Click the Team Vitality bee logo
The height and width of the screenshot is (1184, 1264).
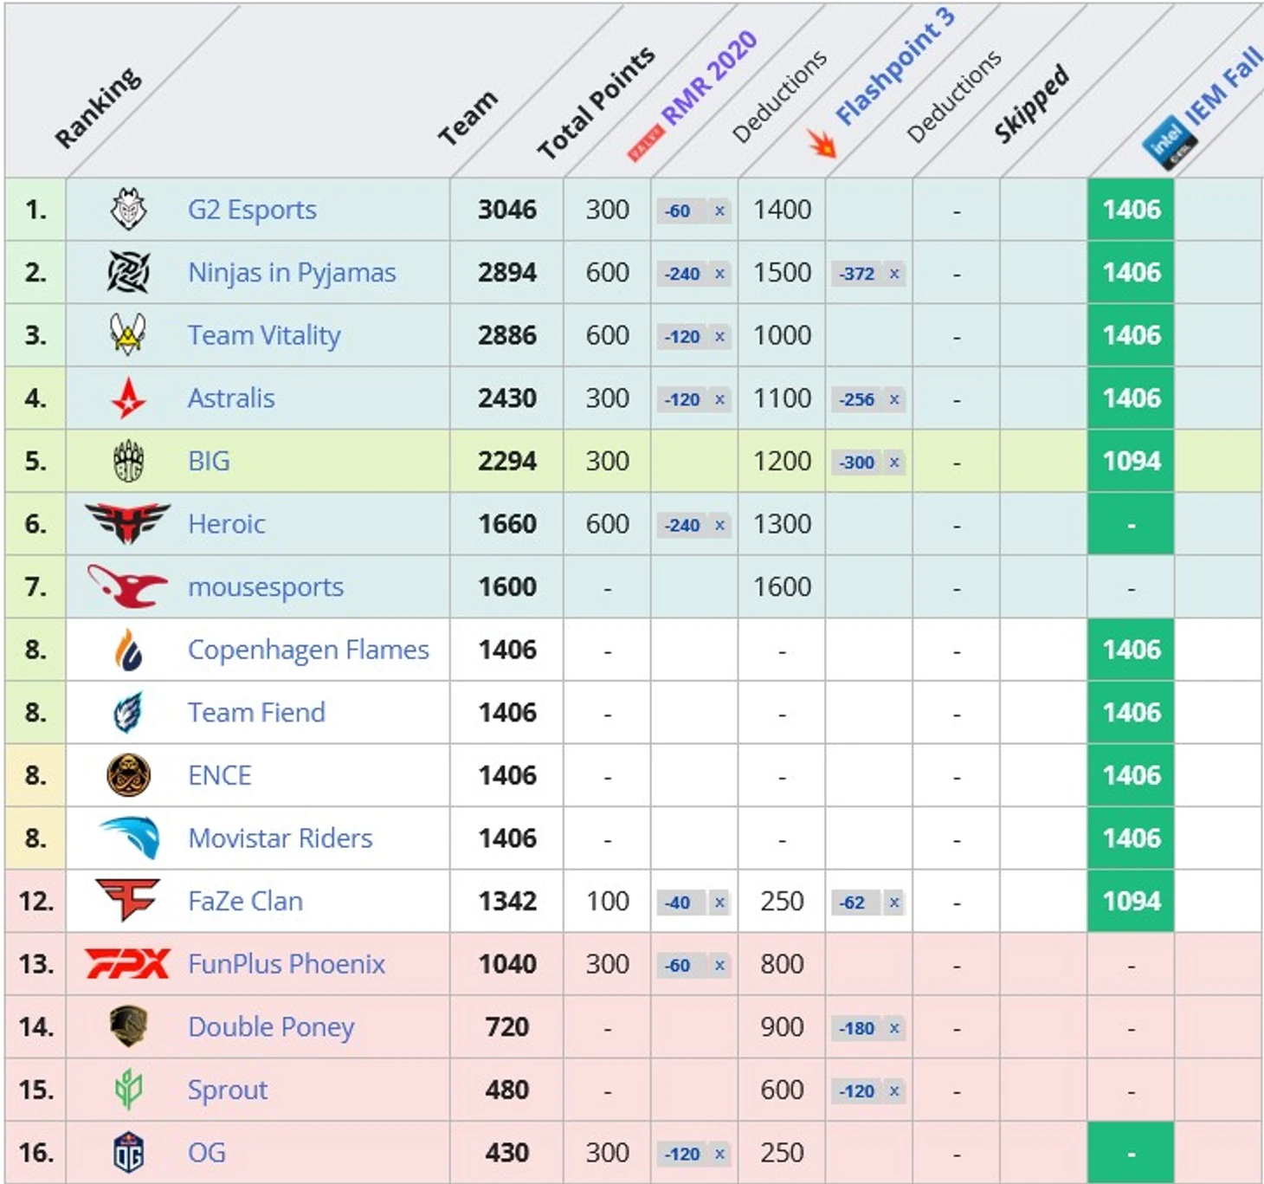128,335
